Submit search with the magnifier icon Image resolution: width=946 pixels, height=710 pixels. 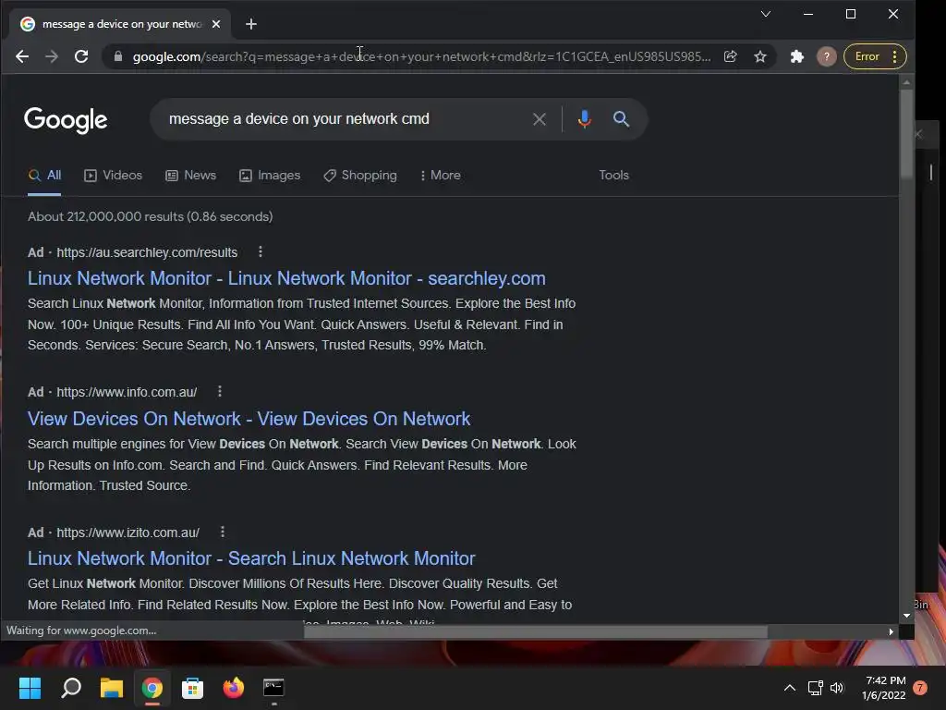(621, 119)
